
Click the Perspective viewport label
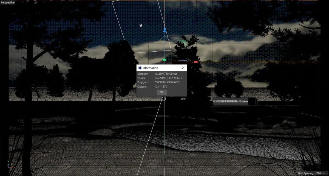7,2
